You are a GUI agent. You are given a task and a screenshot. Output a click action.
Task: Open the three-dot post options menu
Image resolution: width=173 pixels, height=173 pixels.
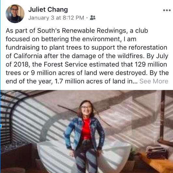167,10
